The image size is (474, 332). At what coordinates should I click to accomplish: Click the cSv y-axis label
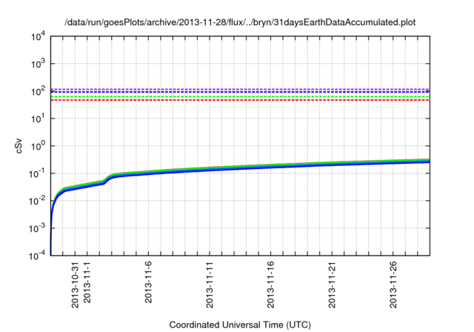(x=20, y=147)
